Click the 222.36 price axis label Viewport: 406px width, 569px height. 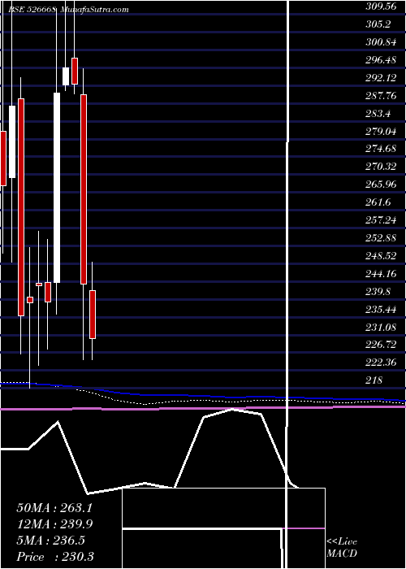[381, 363]
